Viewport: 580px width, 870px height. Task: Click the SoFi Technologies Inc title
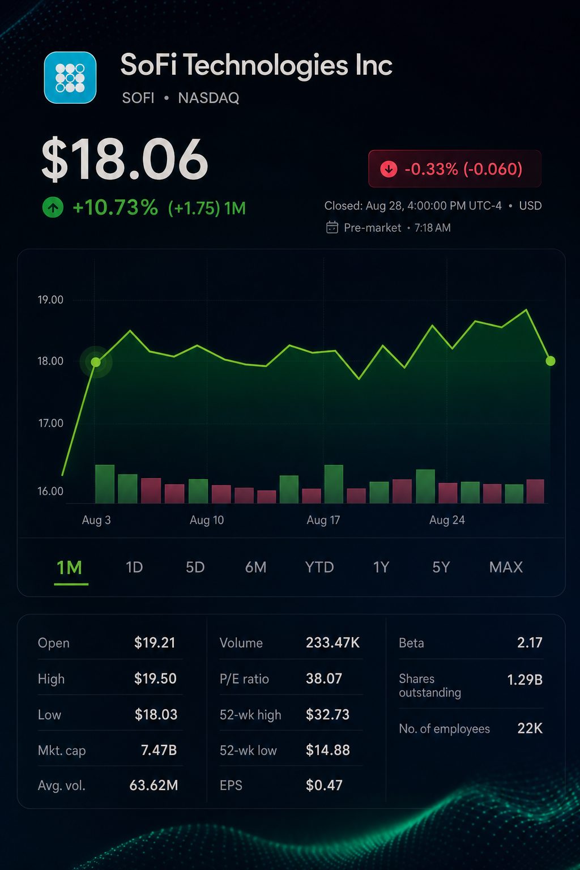[x=256, y=65]
